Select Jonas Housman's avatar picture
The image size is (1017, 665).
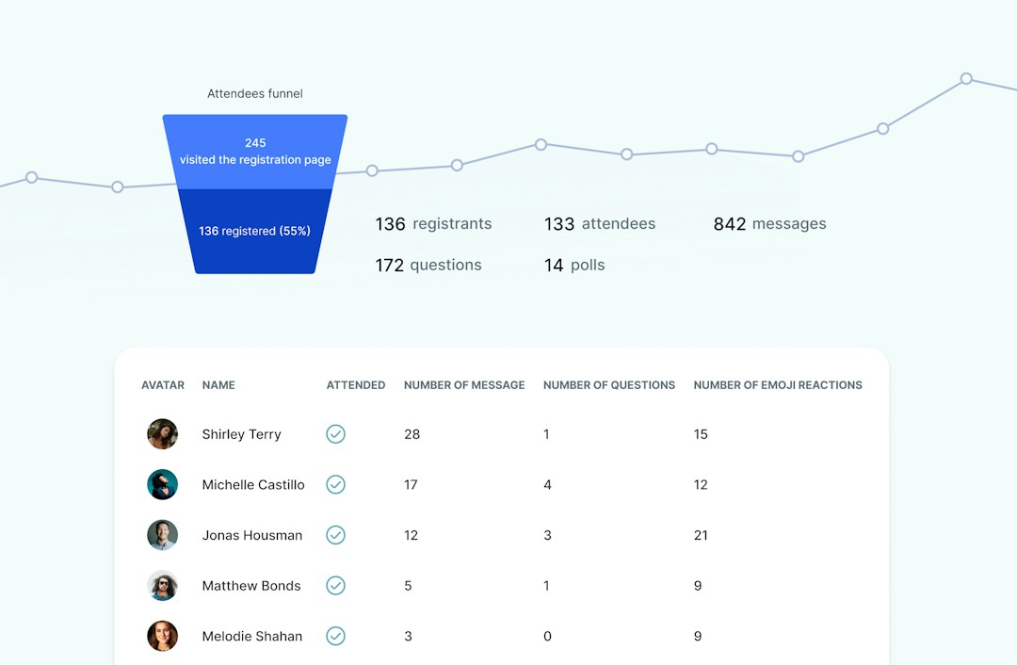pyautogui.click(x=162, y=535)
